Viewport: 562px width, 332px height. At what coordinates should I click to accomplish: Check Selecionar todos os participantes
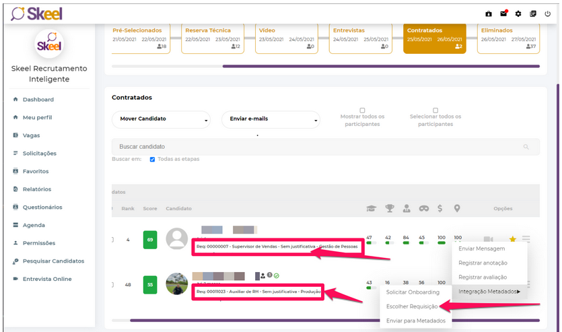[435, 110]
